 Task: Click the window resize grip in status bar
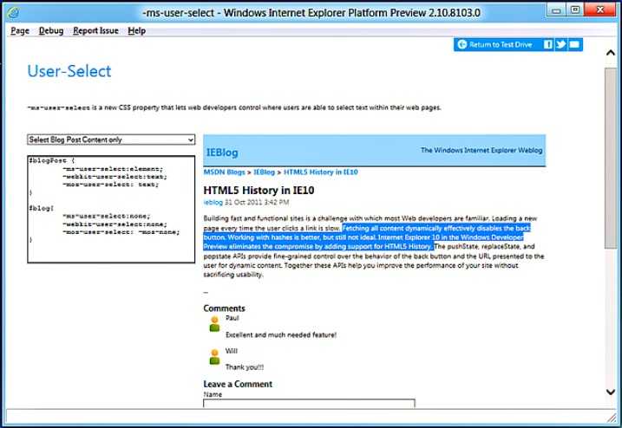pos(611,417)
